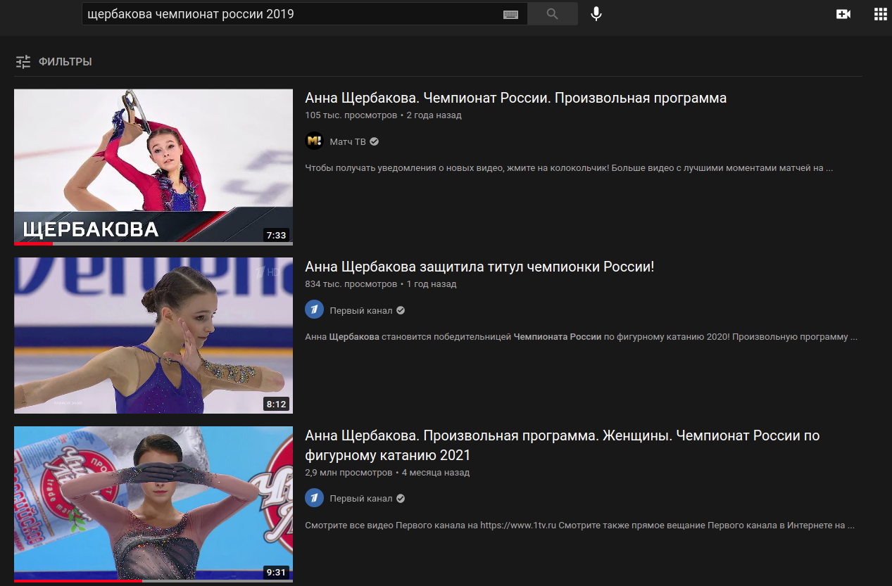Expand the ФИЛЬТРЫ filters panel
The width and height of the screenshot is (892, 586).
pyautogui.click(x=54, y=62)
